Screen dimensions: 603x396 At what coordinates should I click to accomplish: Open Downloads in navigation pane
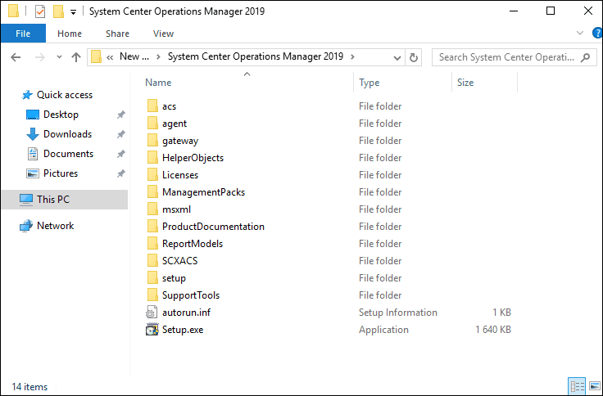click(x=68, y=134)
